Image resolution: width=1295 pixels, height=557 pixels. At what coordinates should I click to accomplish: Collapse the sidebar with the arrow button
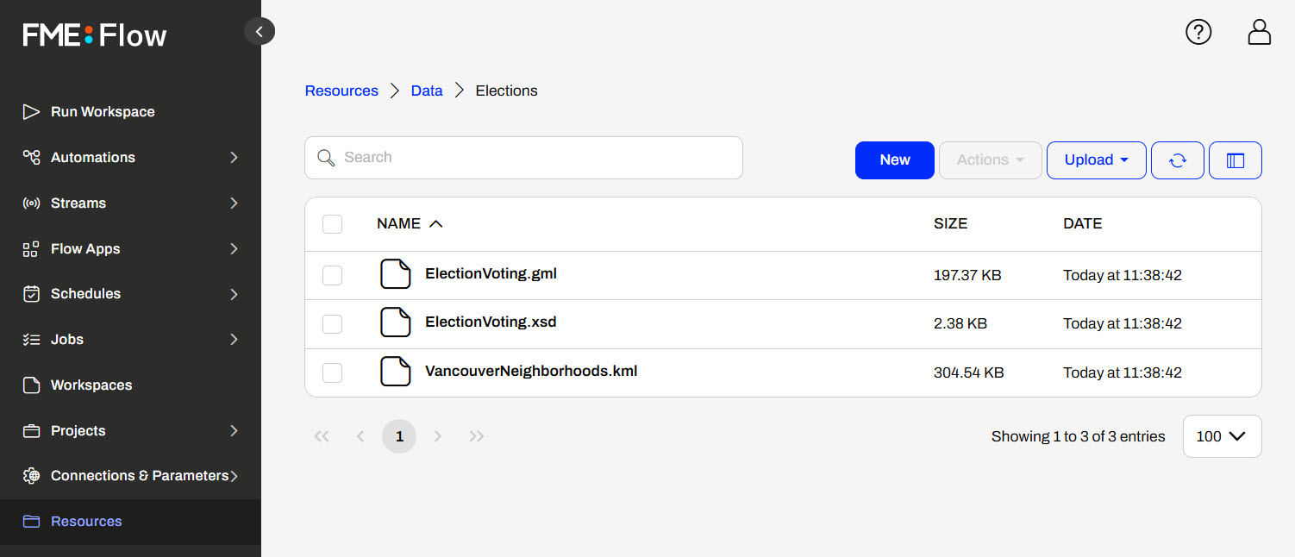(x=260, y=32)
